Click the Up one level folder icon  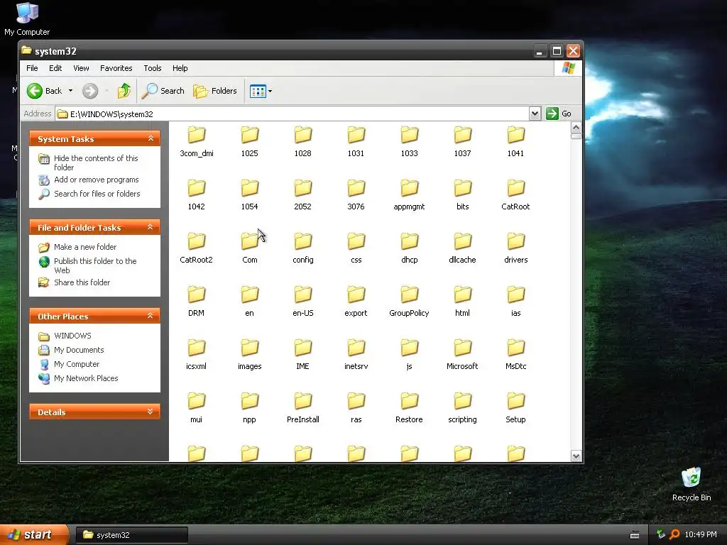(124, 91)
